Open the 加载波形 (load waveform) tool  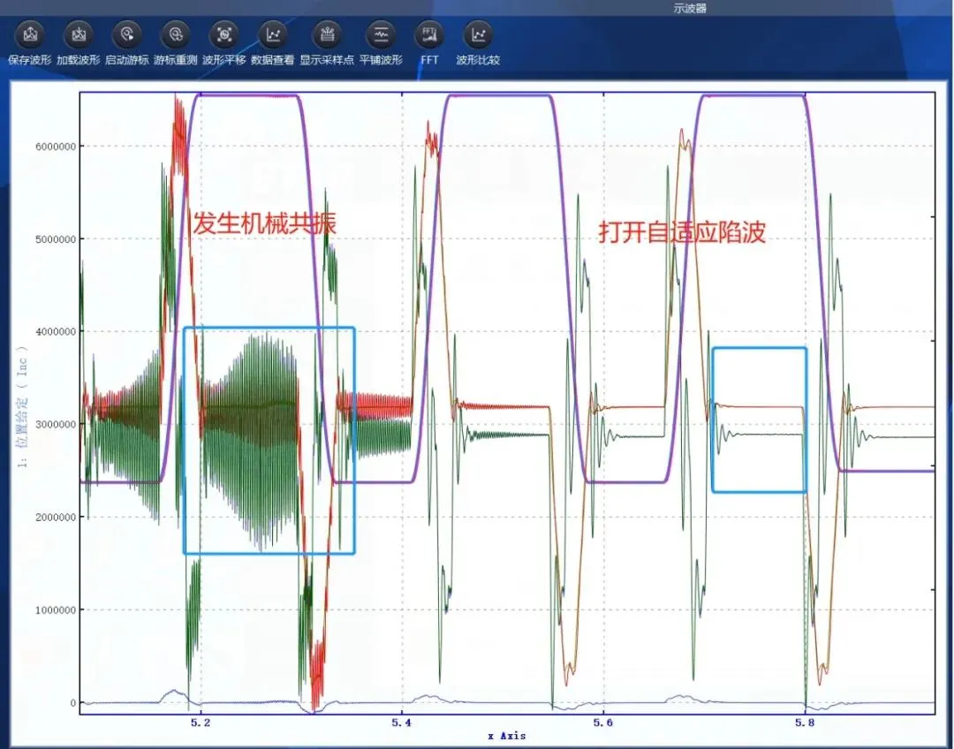(x=79, y=35)
